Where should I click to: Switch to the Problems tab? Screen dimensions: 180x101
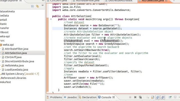point(54,97)
